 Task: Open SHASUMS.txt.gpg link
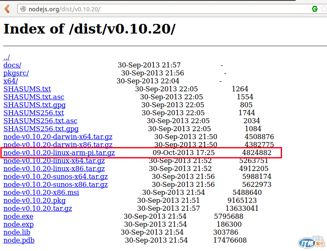[34, 105]
